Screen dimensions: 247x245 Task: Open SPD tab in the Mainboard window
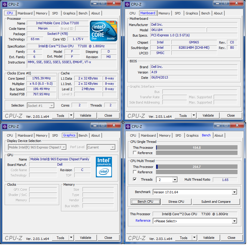(177, 13)
